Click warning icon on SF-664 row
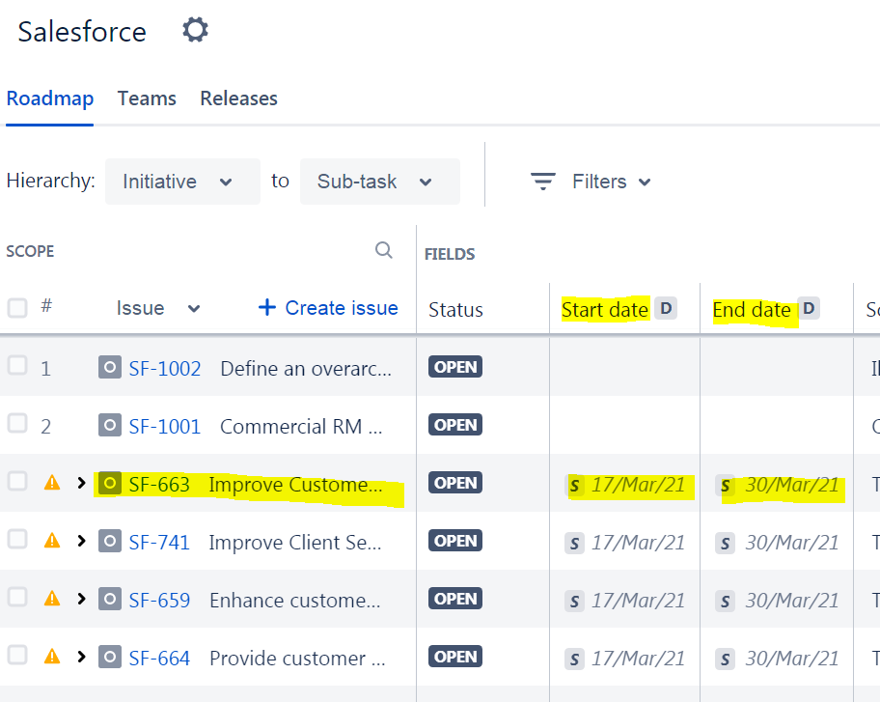Screen dimensions: 880x702 52,656
